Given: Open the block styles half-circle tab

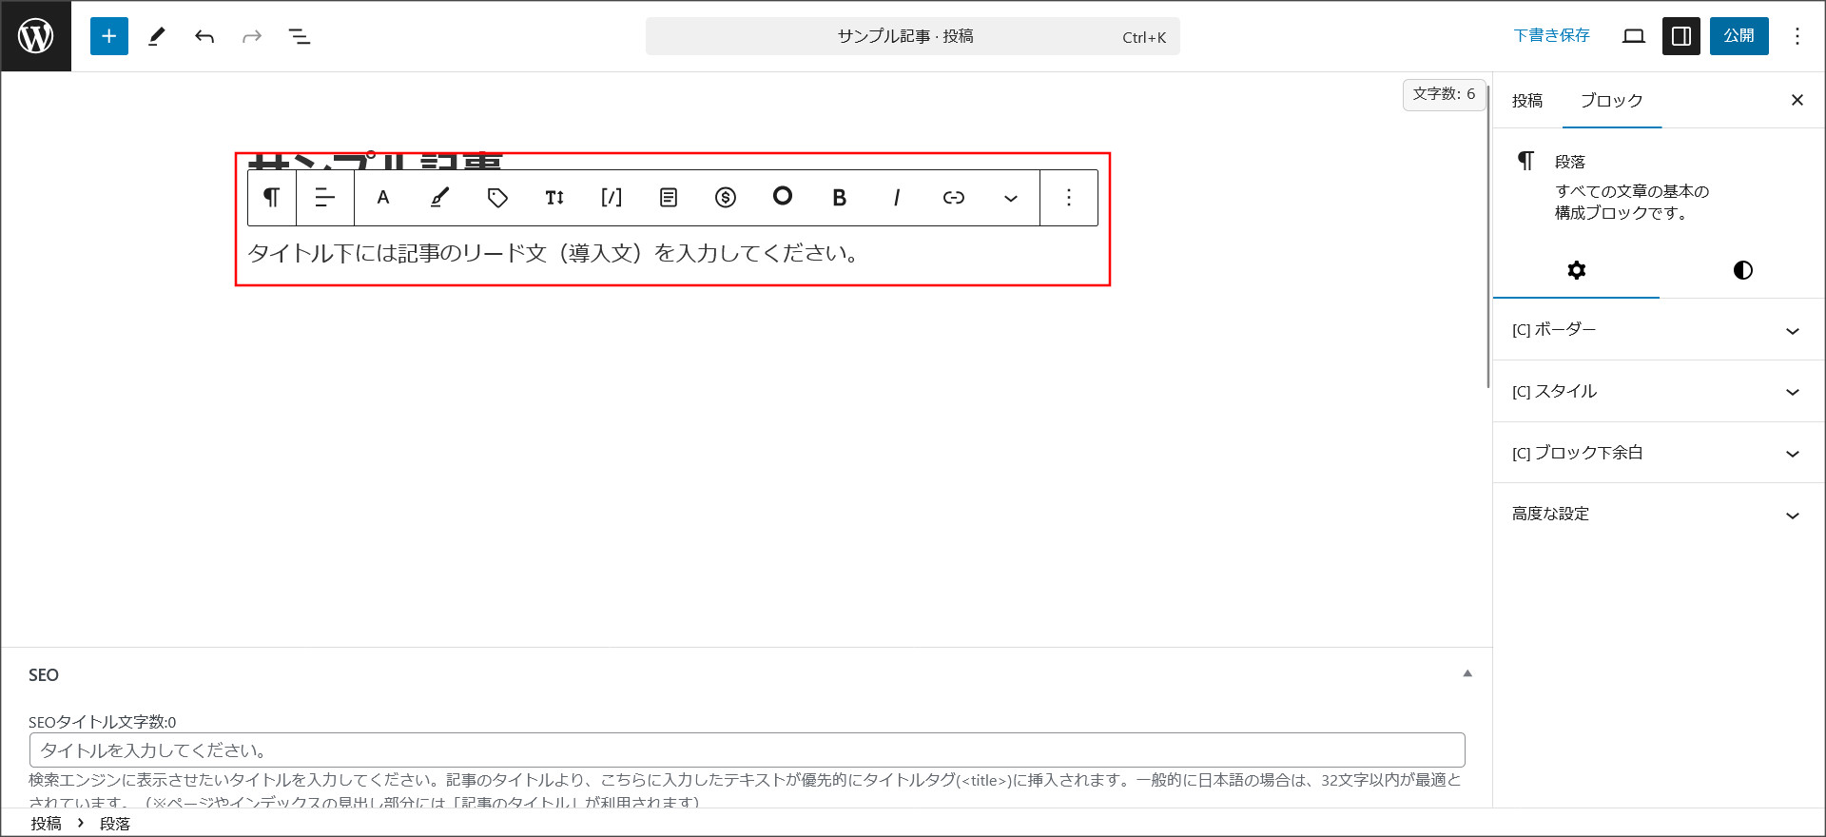Looking at the screenshot, I should (x=1742, y=270).
